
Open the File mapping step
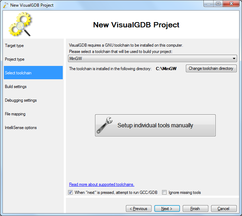tap(33, 114)
